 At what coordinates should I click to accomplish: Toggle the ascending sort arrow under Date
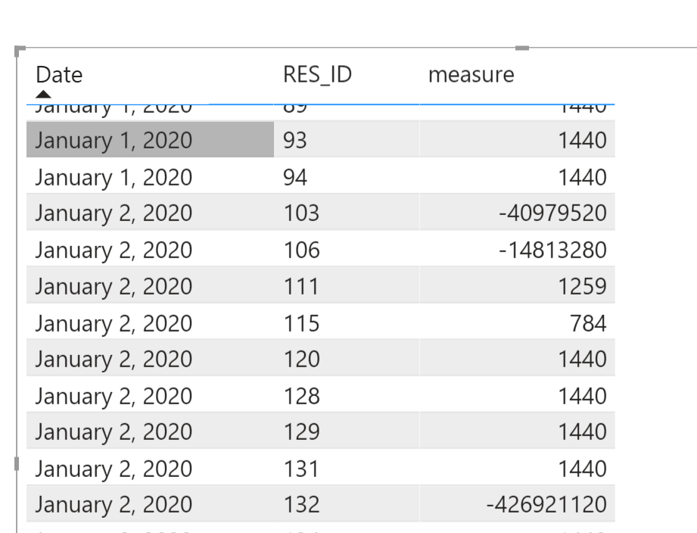coord(43,94)
